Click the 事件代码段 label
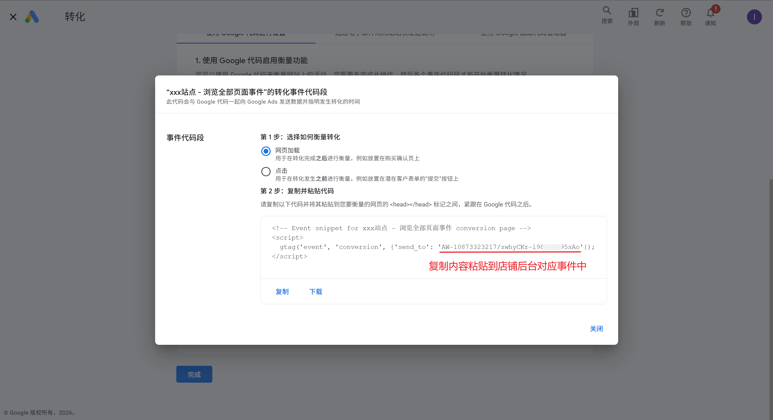The width and height of the screenshot is (773, 420). (185, 137)
